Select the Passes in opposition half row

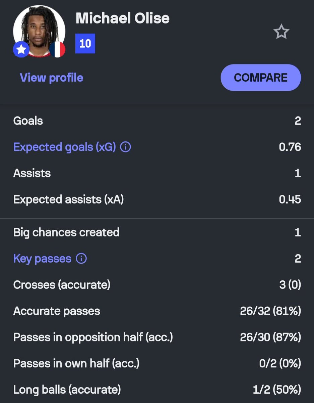click(x=157, y=337)
